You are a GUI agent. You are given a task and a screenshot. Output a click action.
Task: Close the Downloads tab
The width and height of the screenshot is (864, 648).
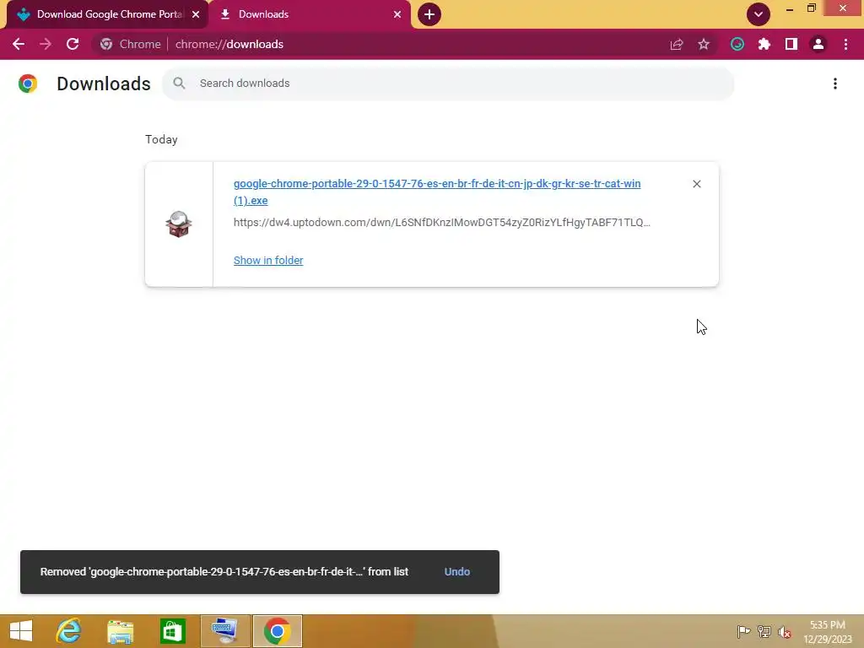[397, 14]
